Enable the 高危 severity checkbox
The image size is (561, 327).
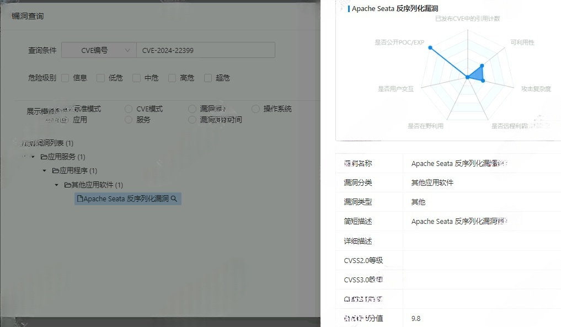point(172,78)
